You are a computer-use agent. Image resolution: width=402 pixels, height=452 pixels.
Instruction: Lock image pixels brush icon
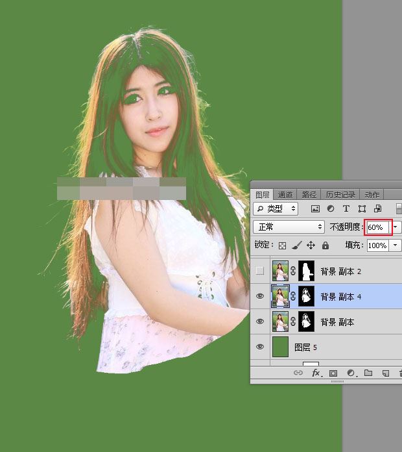297,245
